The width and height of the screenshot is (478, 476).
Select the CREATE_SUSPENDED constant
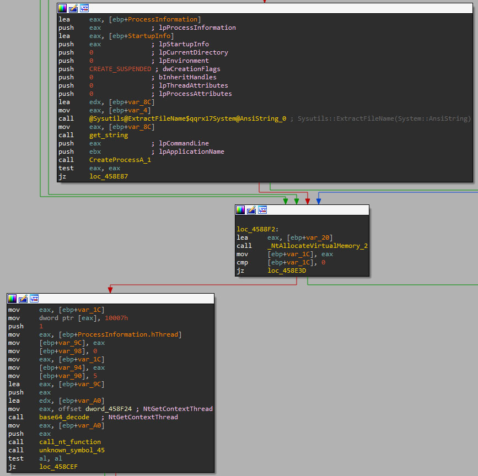tap(120, 69)
